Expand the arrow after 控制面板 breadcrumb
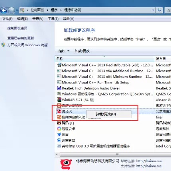Image resolution: width=171 pixels, height=171 pixels. (x=47, y=10)
